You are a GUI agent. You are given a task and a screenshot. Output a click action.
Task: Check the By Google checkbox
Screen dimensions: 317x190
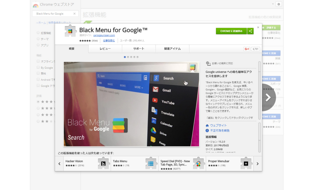(38, 67)
